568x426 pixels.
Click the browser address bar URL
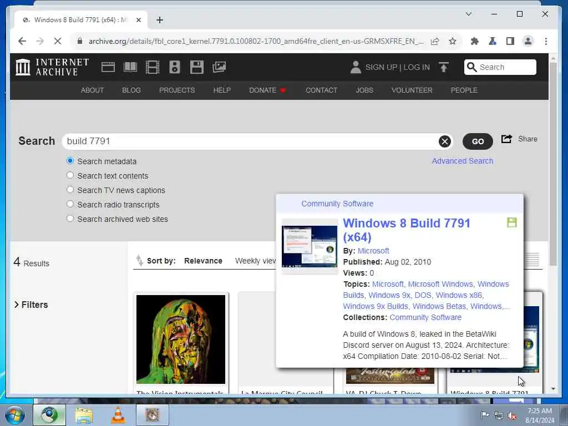click(256, 41)
